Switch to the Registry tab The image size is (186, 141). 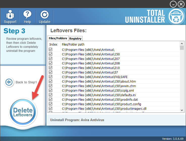[75, 39]
